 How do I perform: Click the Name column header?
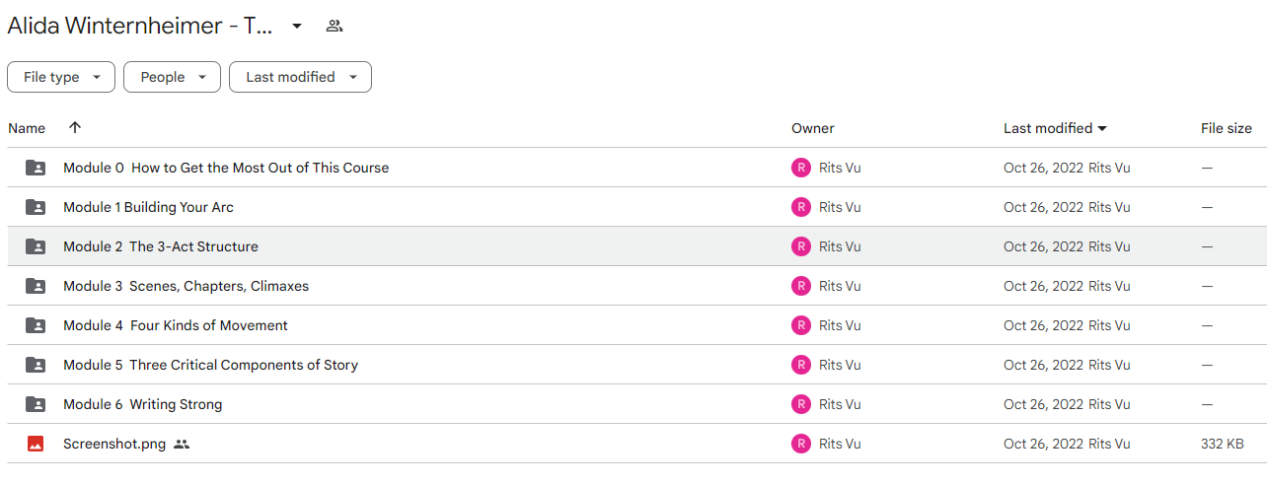27,128
